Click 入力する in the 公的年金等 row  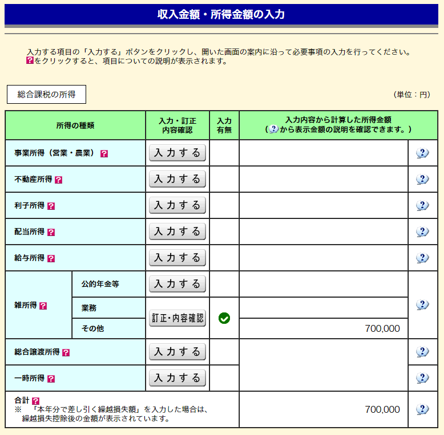coord(177,284)
